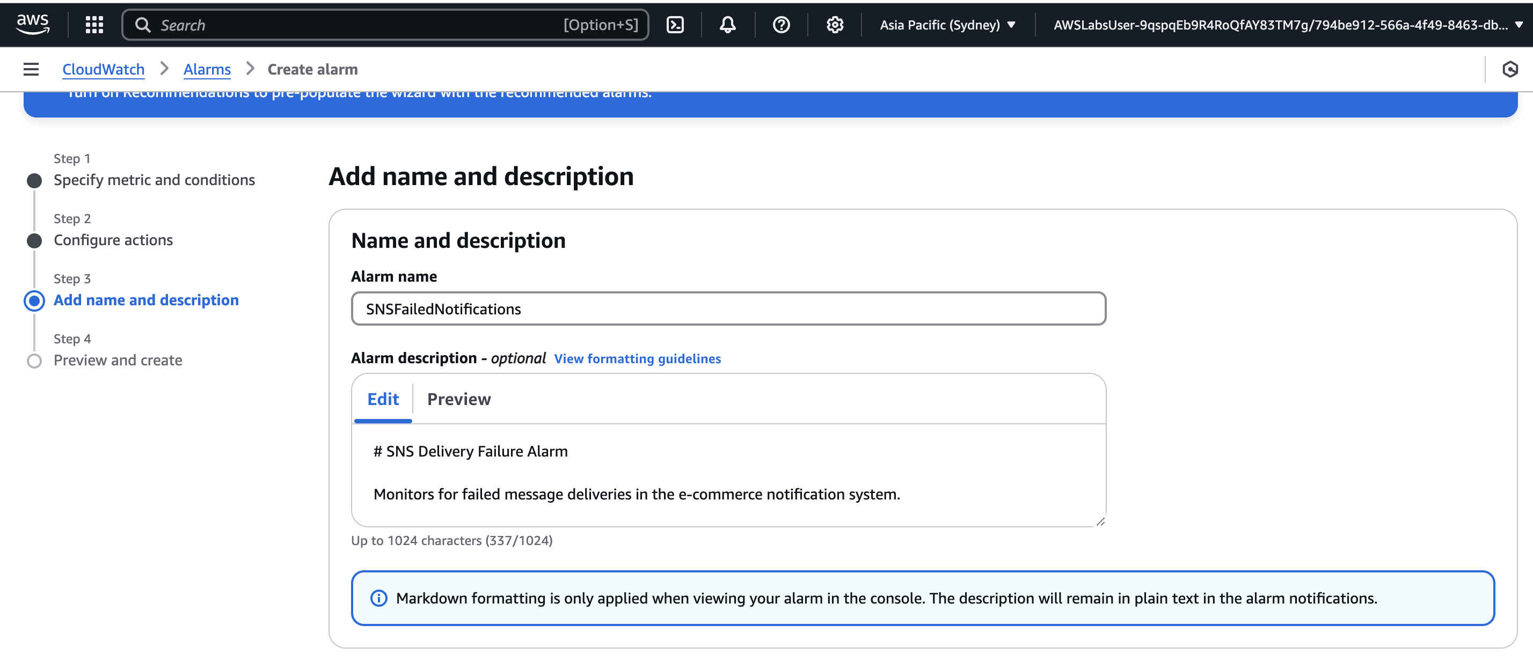Switch to the Edit tab
This screenshot has width=1533, height=662.
tap(383, 399)
